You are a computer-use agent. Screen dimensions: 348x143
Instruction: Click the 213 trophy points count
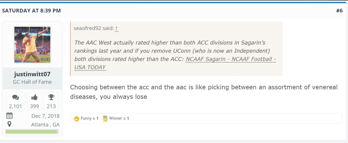tap(51, 106)
